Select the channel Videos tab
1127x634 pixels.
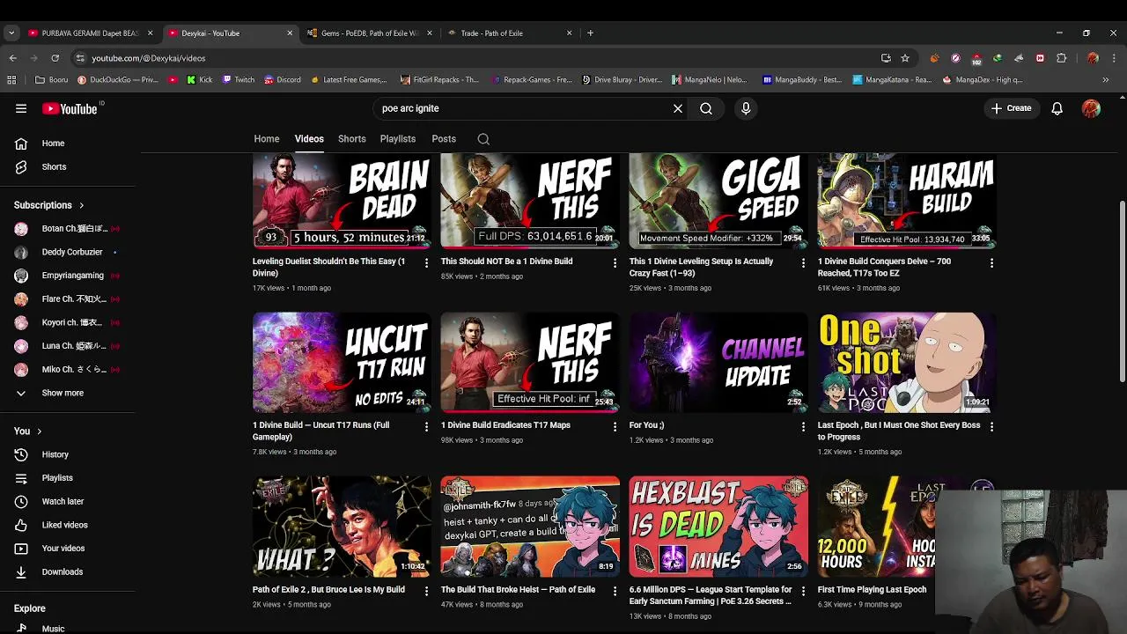click(x=309, y=138)
